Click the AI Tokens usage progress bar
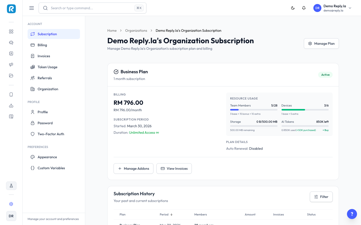The image size is (361, 225). pyautogui.click(x=305, y=126)
